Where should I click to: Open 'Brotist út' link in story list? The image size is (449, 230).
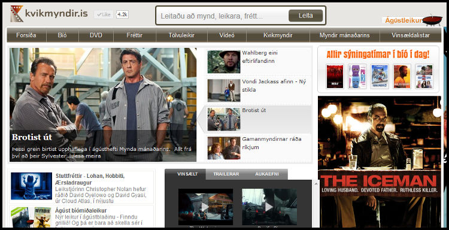254,110
